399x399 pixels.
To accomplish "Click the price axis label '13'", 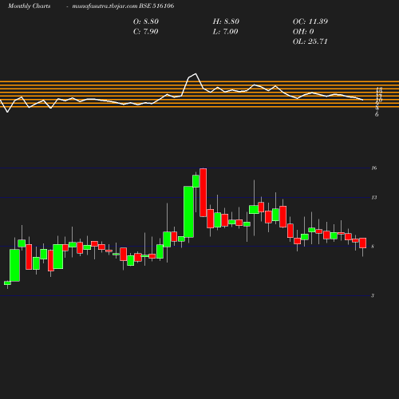I will pyautogui.click(x=374, y=197).
